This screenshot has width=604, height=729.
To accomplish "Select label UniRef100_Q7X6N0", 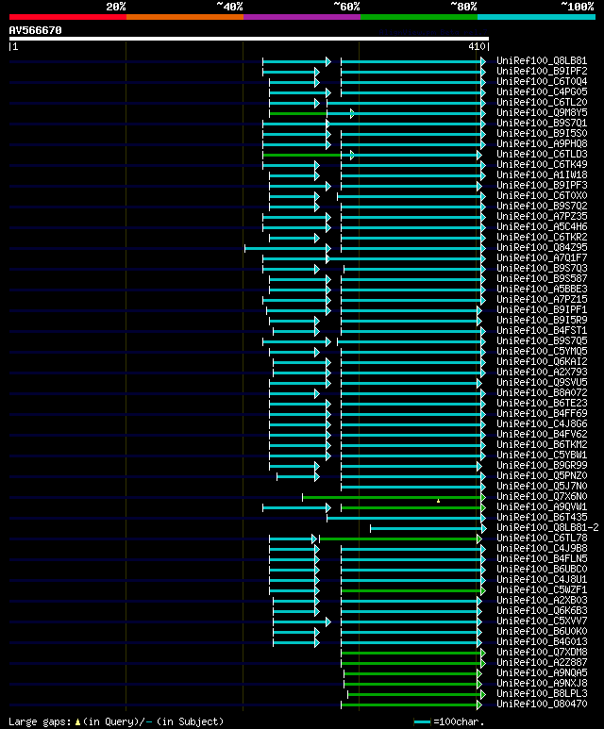I will coord(542,496).
